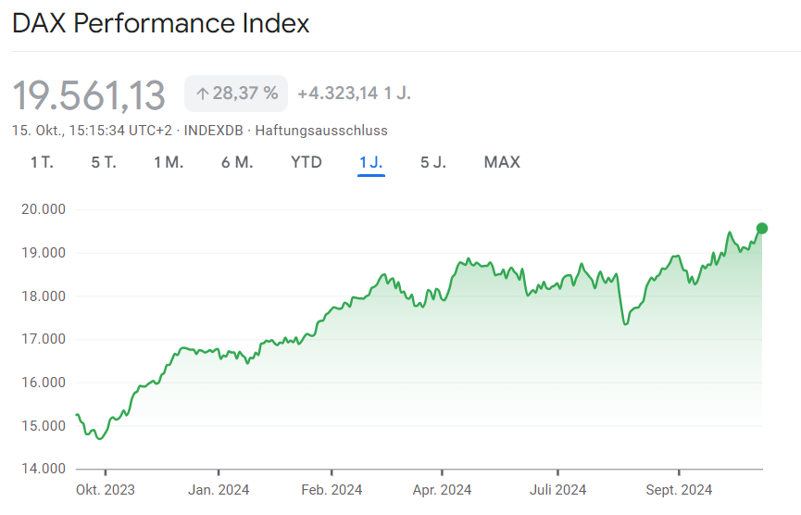This screenshot has width=801, height=515.
Task: Switch to the 6 M. range tab
Action: pyautogui.click(x=237, y=162)
